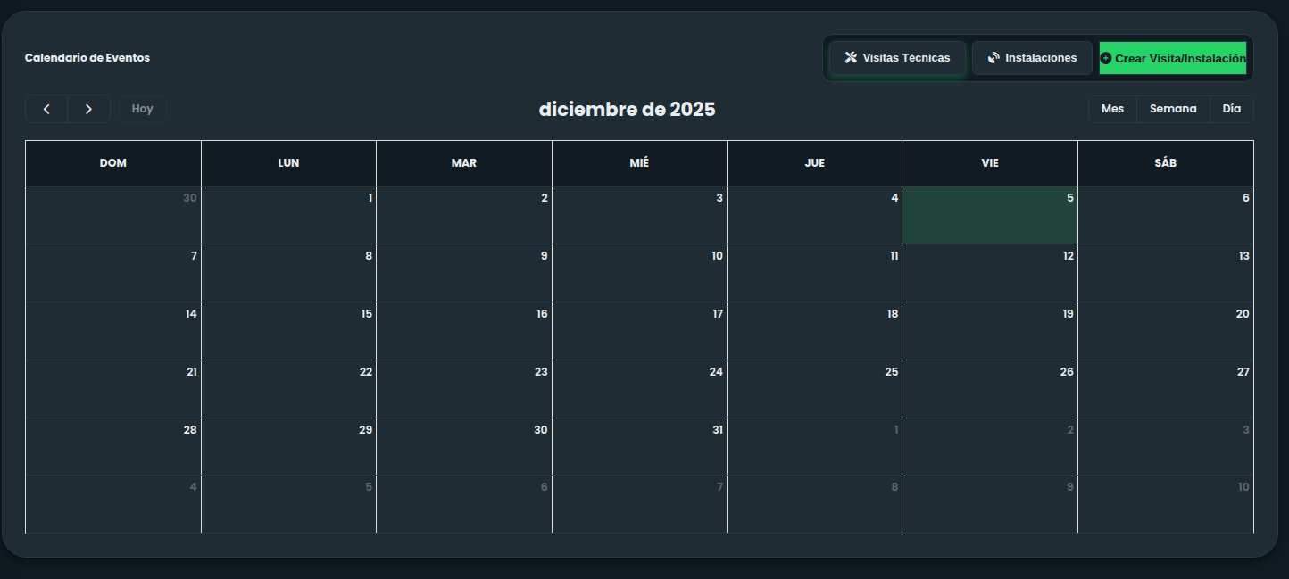Click the Hoy button

click(x=142, y=108)
